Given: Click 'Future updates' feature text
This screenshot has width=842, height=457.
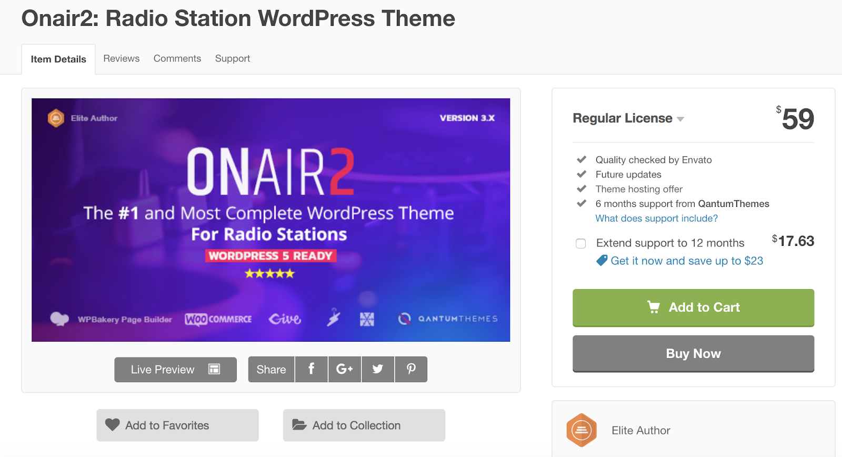Looking at the screenshot, I should (628, 175).
